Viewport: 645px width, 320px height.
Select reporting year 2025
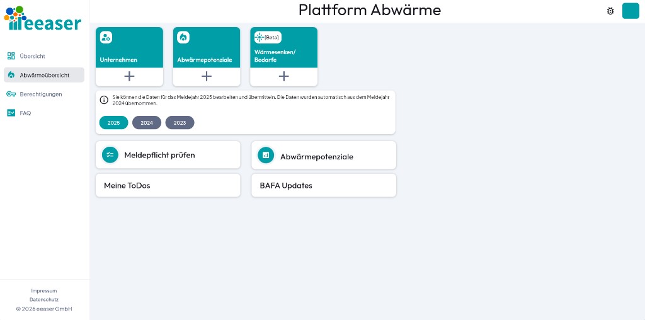113,123
